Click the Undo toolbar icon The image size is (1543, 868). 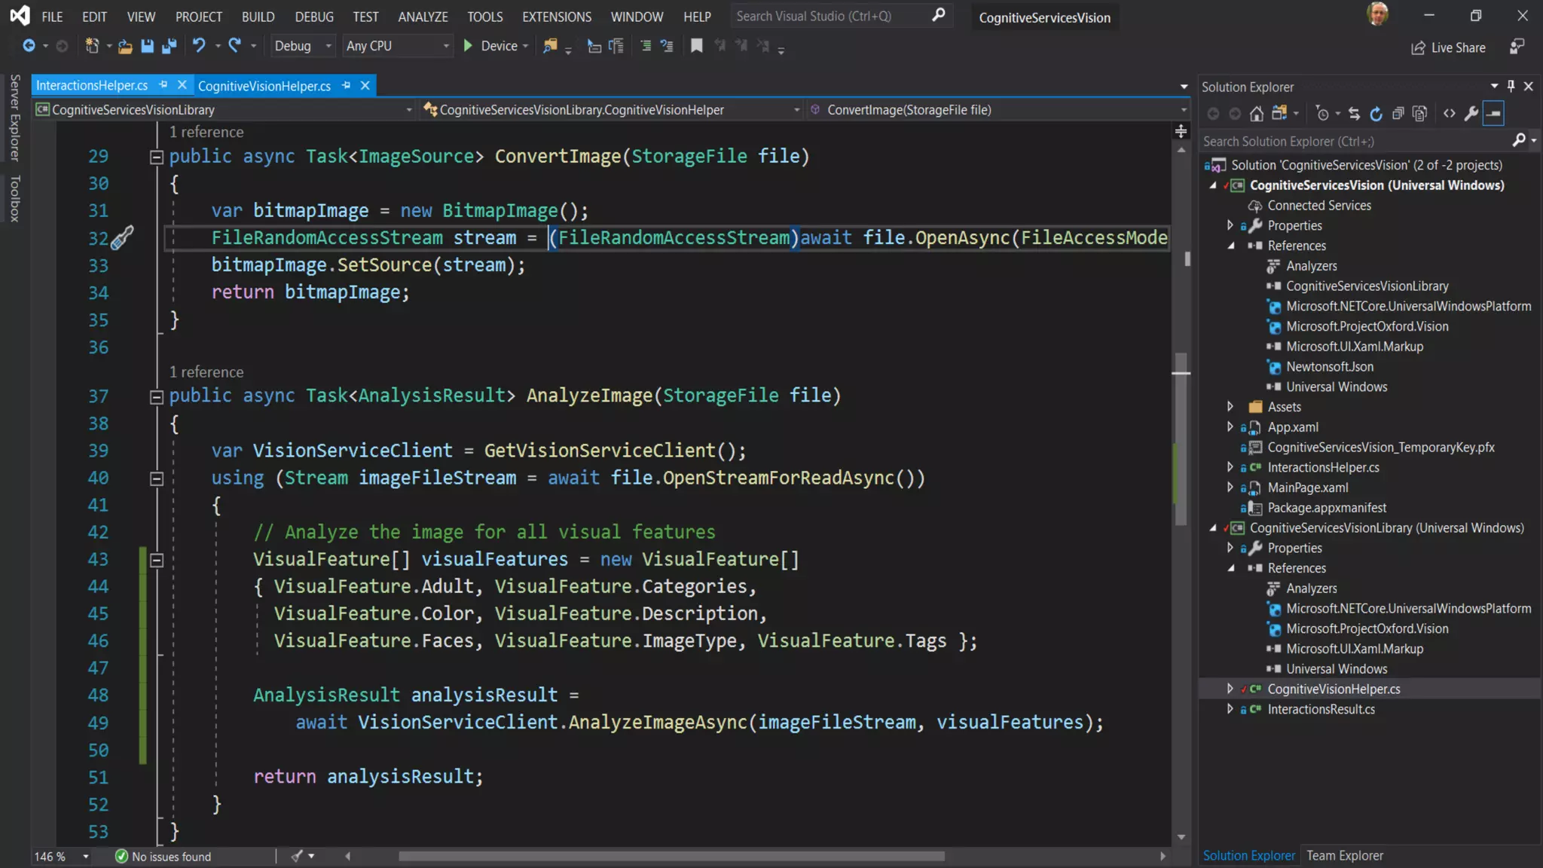pyautogui.click(x=199, y=46)
